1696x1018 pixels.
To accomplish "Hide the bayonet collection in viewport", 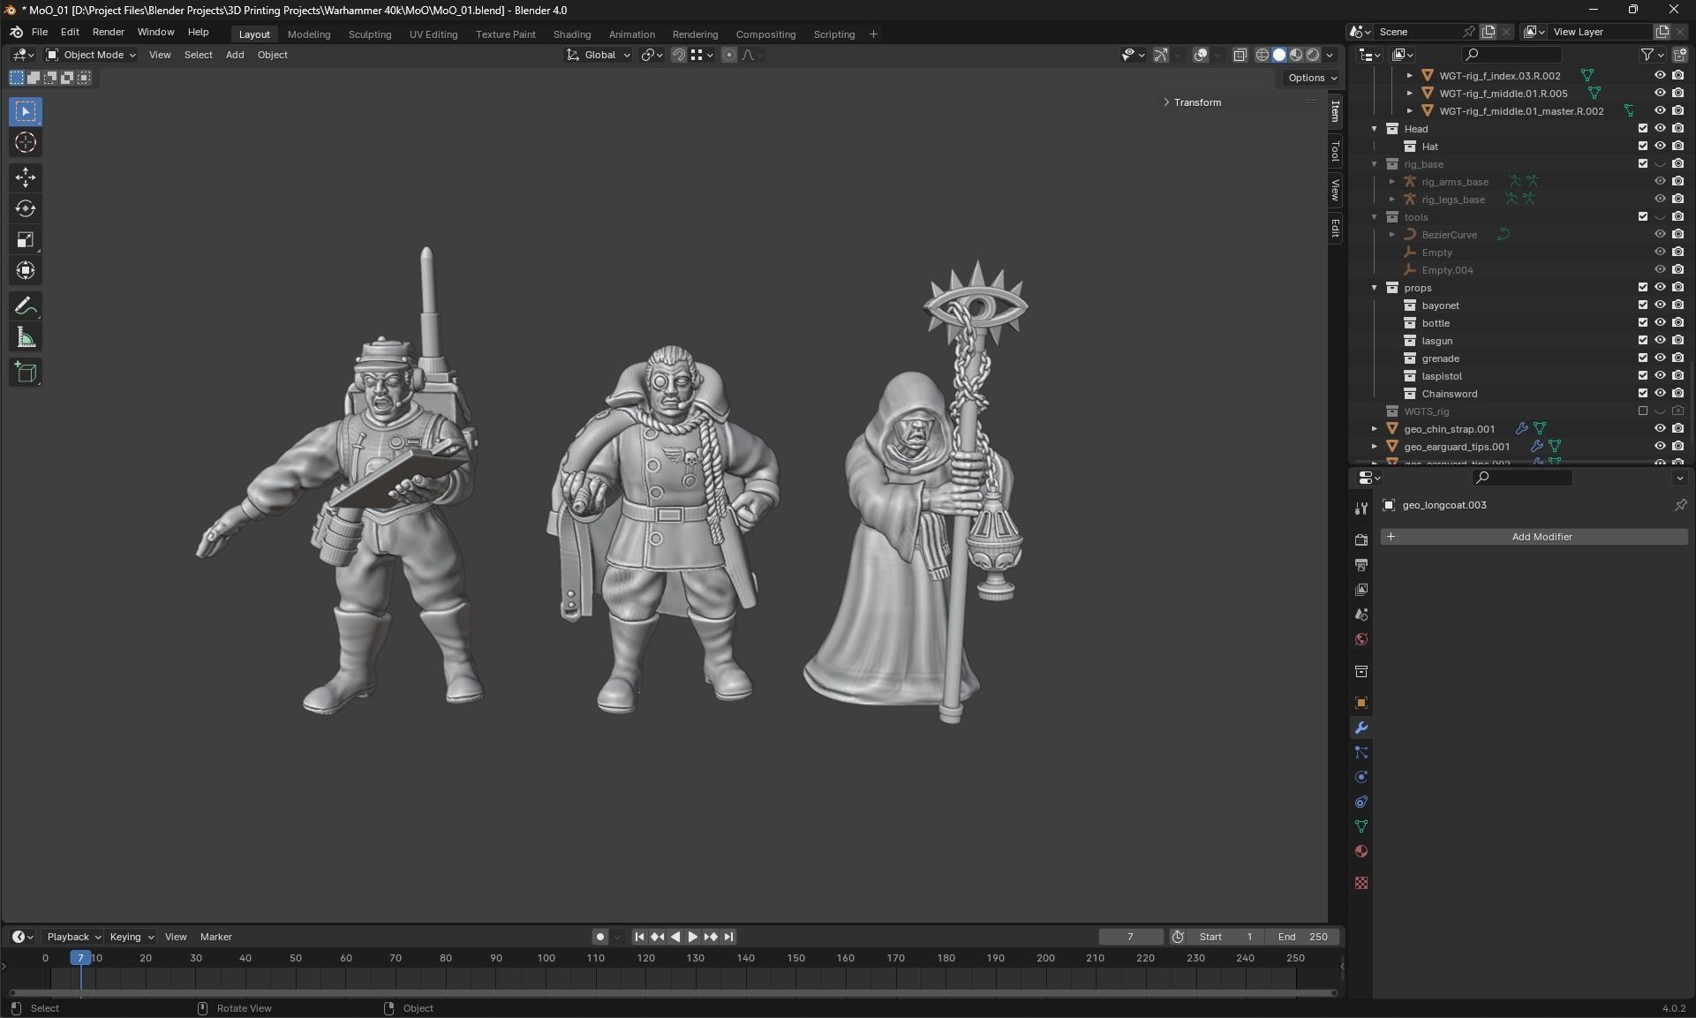I will [1660, 305].
